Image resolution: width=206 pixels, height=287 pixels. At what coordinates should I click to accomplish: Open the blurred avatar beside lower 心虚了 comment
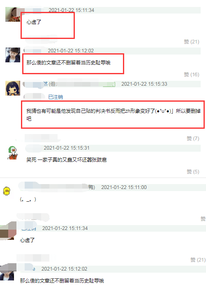coord(8,231)
